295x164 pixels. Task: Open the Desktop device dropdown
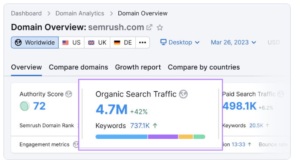click(x=180, y=42)
